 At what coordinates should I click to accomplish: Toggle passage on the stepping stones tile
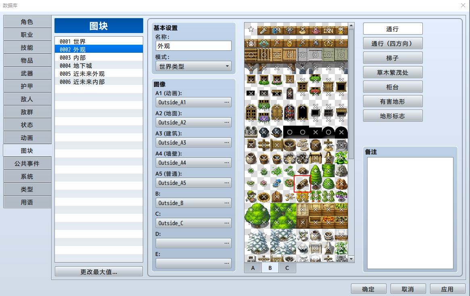tap(303, 145)
